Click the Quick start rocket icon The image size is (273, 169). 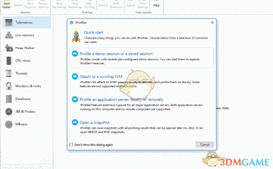click(76, 36)
